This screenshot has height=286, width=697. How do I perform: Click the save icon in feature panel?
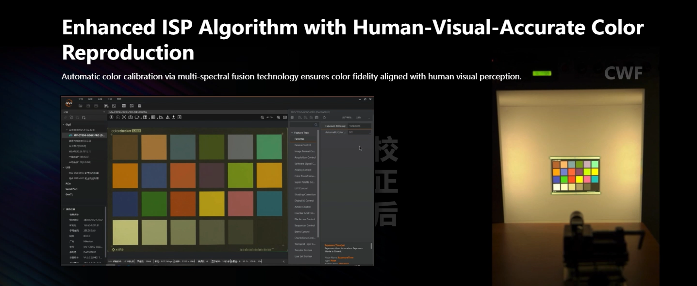tap(316, 117)
